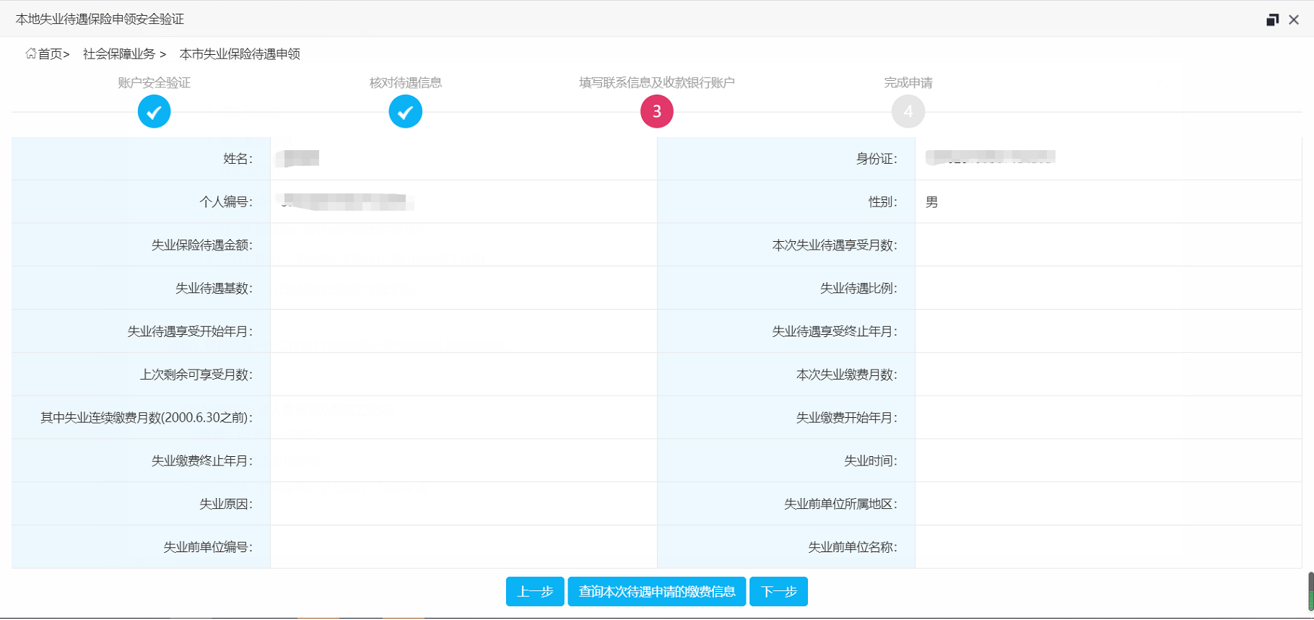
Task: Click the 失业原因 value cell
Action: pyautogui.click(x=463, y=504)
